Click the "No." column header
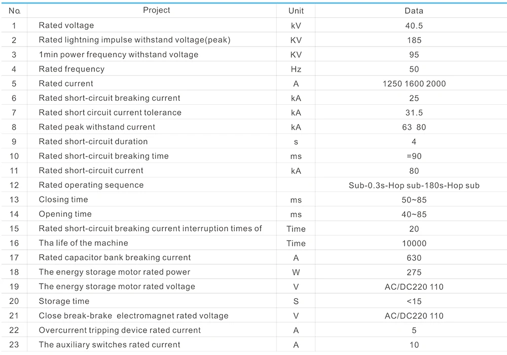 [x=15, y=11]
